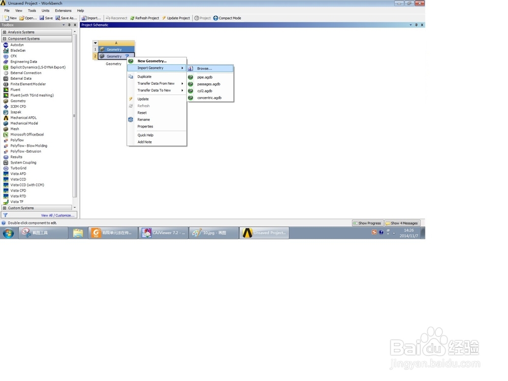This screenshot has width=508, height=381.
Task: Click the Show Progress button
Action: pos(367,223)
